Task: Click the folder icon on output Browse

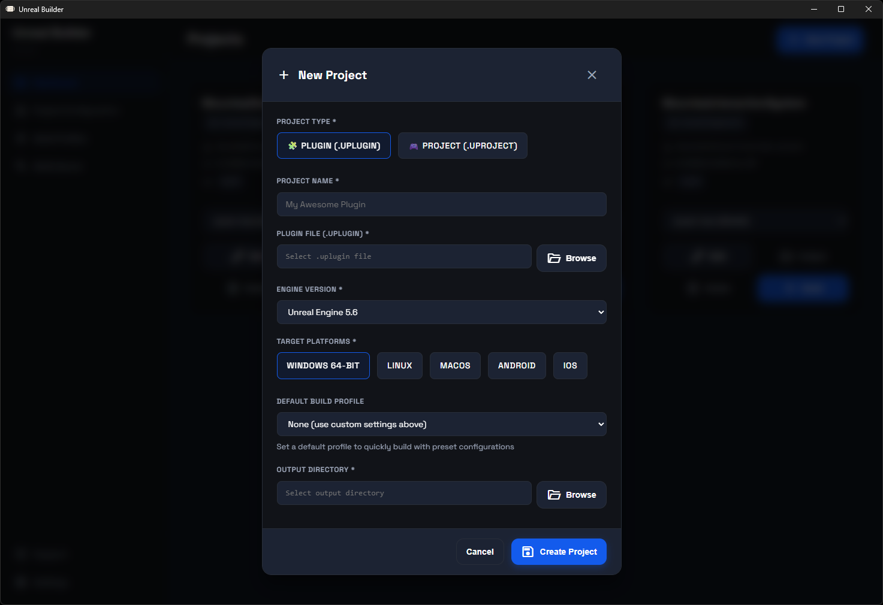Action: click(x=554, y=495)
